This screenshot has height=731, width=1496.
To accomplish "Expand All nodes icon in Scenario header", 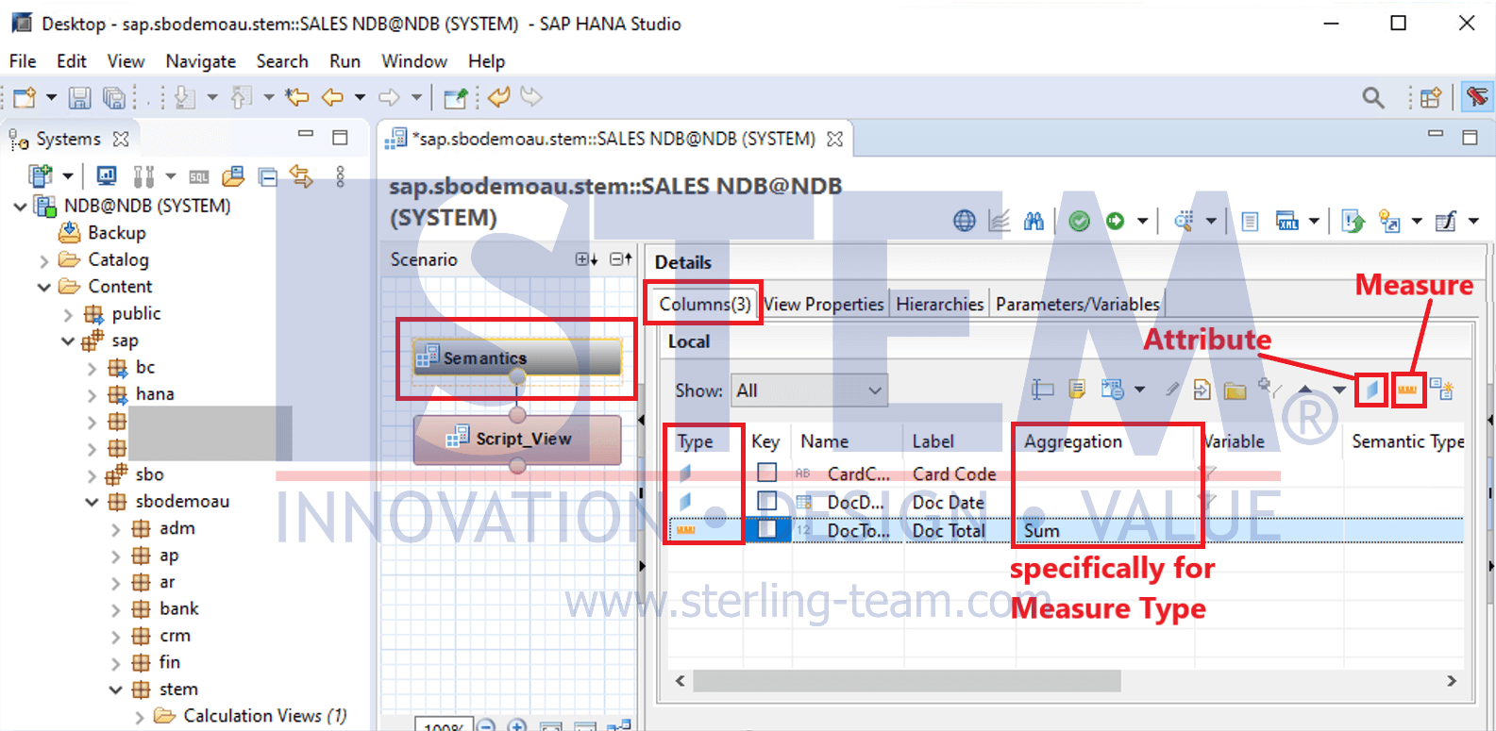I will 586,259.
